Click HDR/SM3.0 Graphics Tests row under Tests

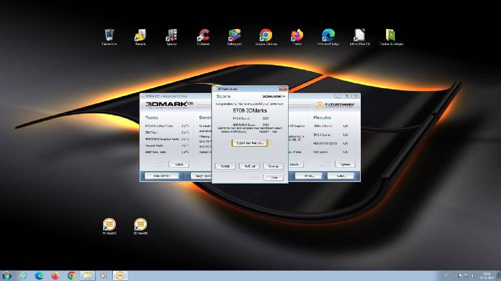(x=167, y=139)
